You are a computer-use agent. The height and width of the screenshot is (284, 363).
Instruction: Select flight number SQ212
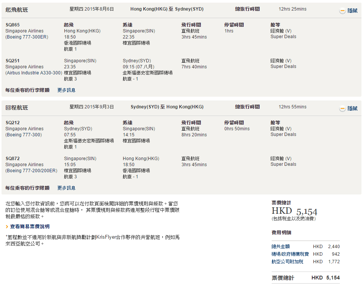(13, 123)
